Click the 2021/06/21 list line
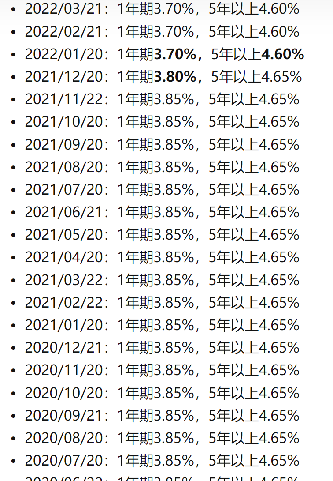Viewport: 333px width, 481px height. [x=162, y=212]
